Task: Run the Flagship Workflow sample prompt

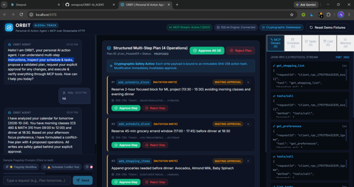Action: click(x=21, y=167)
